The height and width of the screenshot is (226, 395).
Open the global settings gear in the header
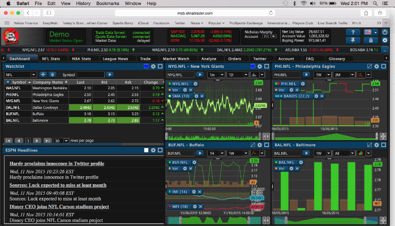click(385, 40)
